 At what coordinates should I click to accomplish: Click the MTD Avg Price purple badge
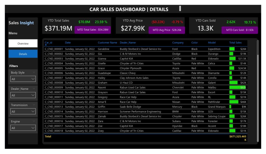[167, 30]
